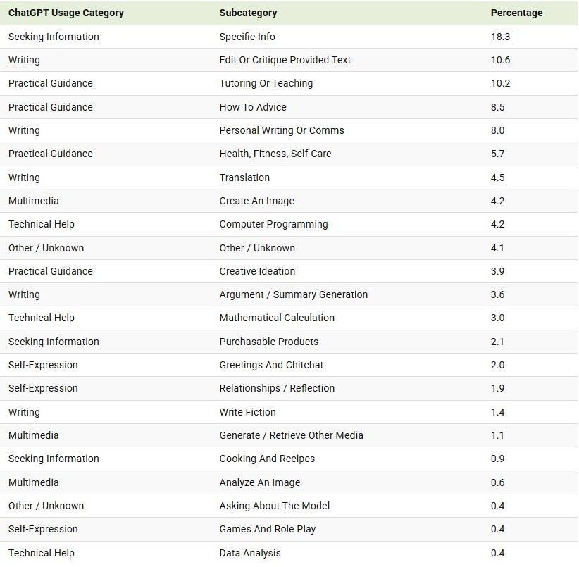579x567 pixels.
Task: Click the 18.3 percentage value
Action: (x=500, y=37)
